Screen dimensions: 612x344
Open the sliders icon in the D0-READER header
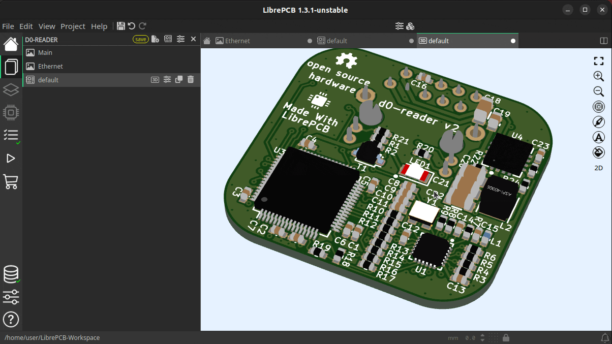pos(180,39)
